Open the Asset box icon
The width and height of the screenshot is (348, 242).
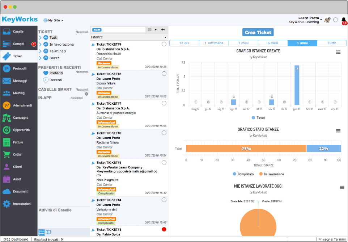click(7, 179)
